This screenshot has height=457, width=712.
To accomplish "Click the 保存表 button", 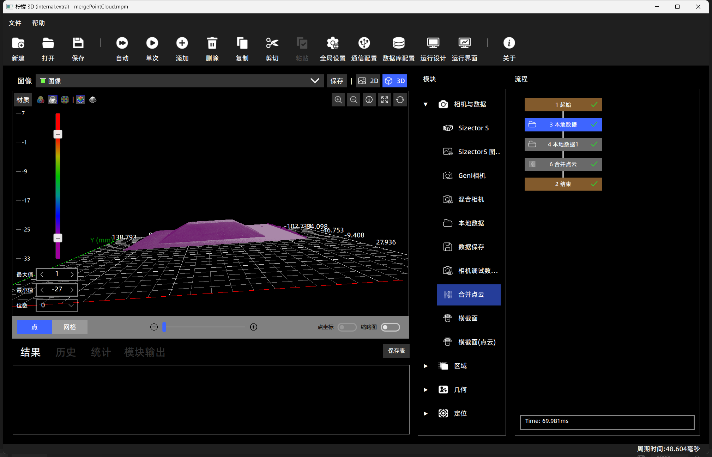I will click(x=396, y=351).
